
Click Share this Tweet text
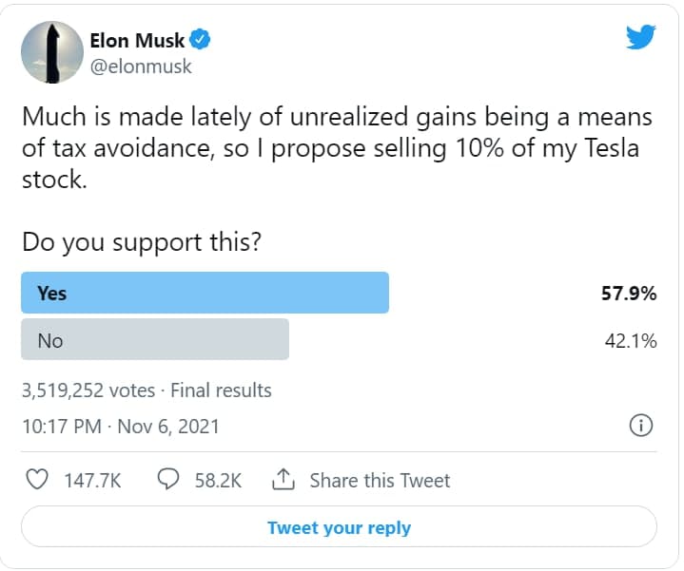tap(380, 481)
